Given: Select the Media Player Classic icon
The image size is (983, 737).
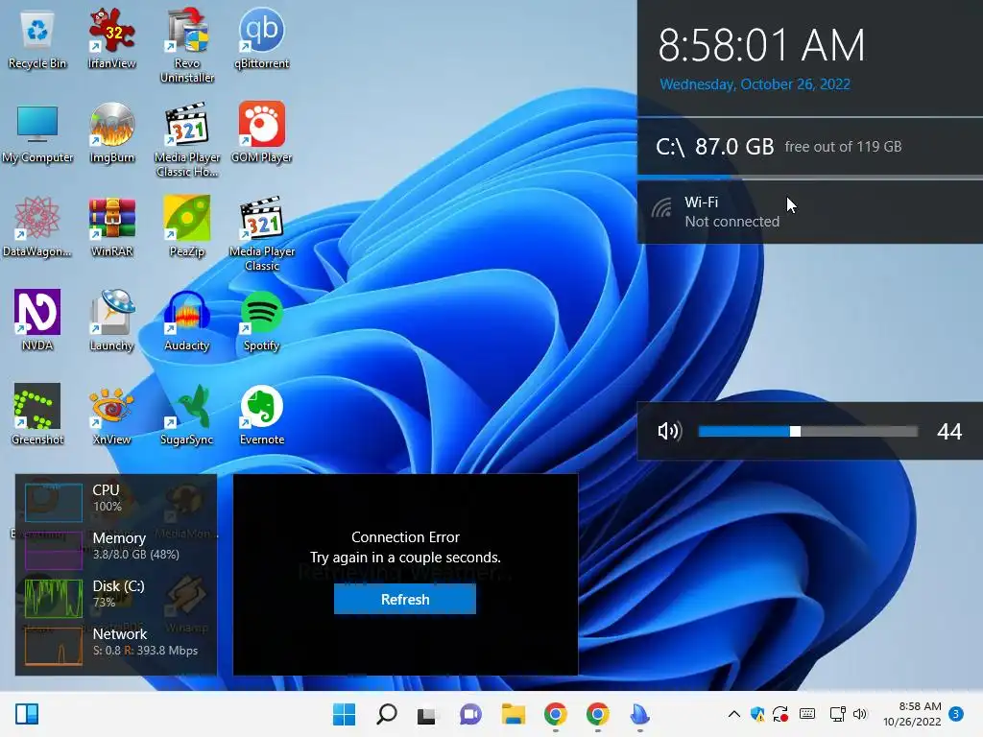Looking at the screenshot, I should coord(261,234).
